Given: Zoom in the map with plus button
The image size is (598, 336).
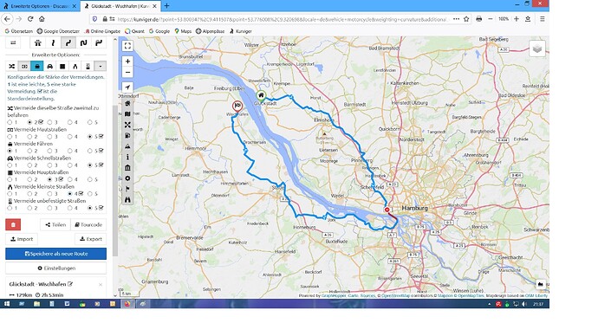Looking at the screenshot, I should pyautogui.click(x=127, y=61).
